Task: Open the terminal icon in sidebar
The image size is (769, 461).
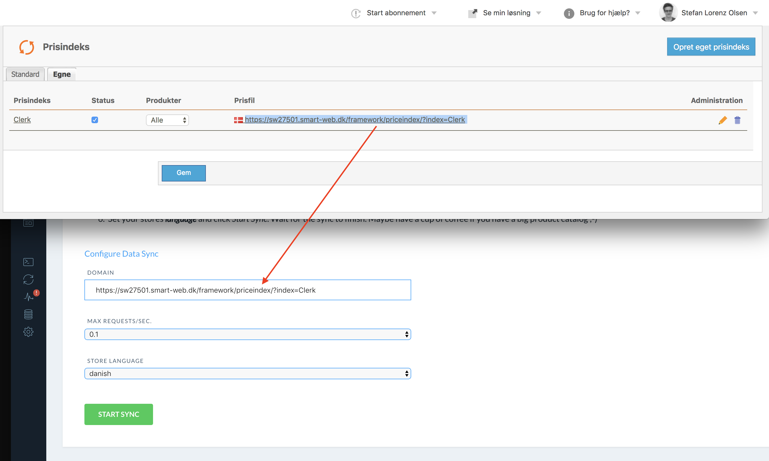Action: coord(28,262)
